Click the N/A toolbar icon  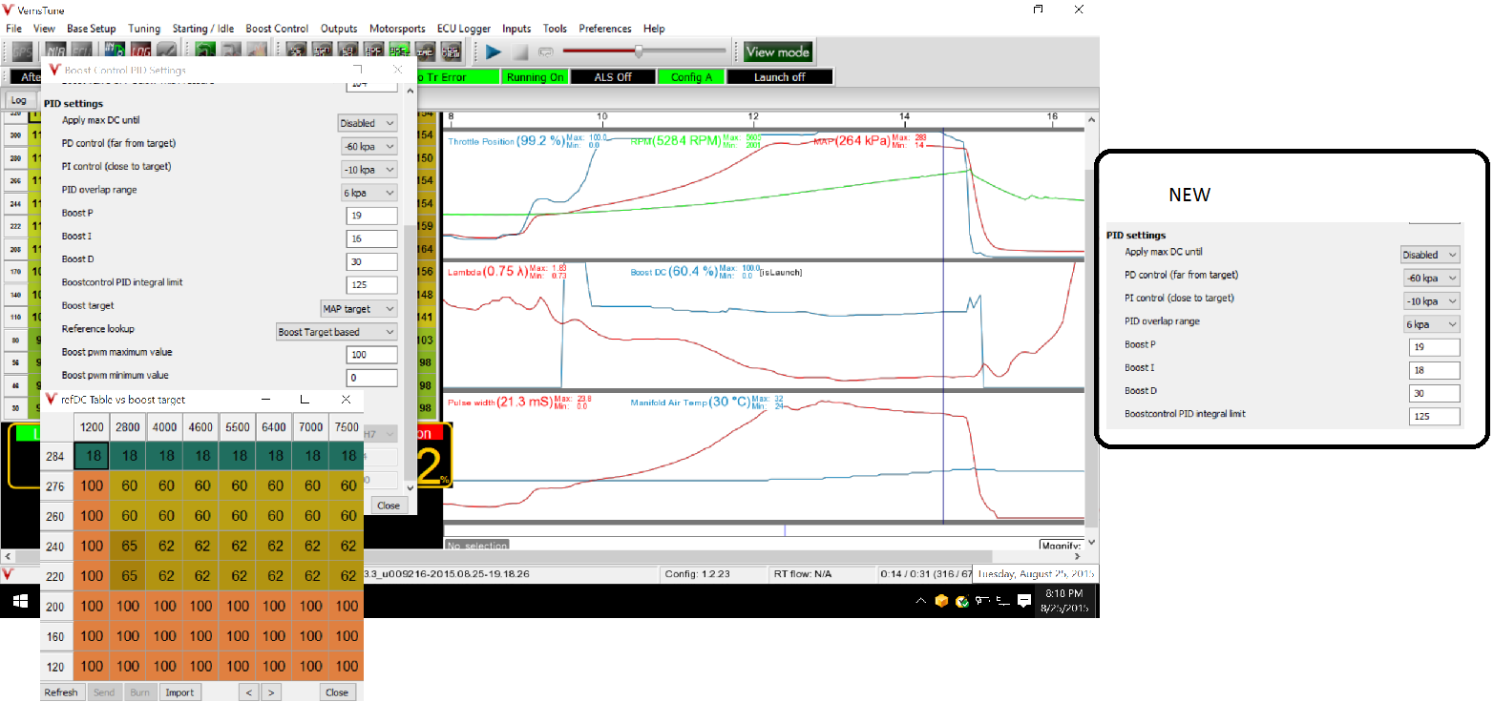click(55, 50)
